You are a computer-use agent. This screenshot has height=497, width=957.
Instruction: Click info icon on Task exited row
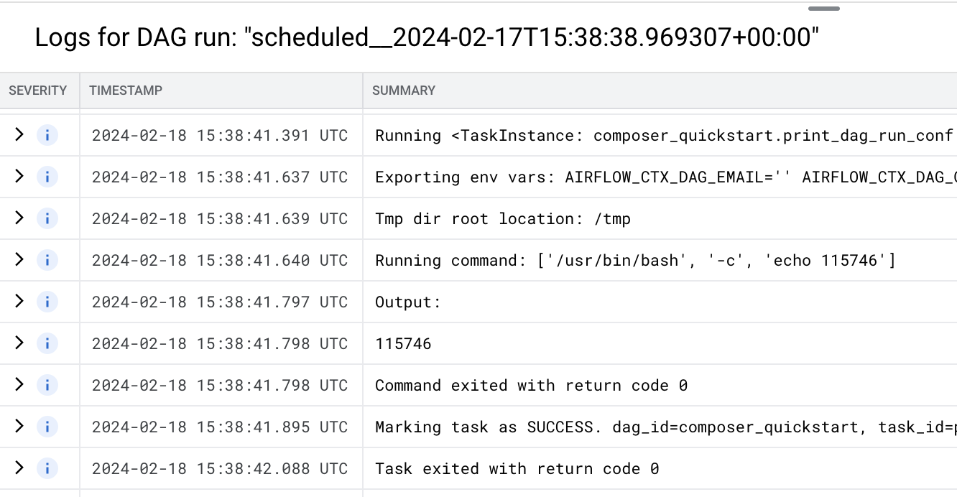pos(47,468)
